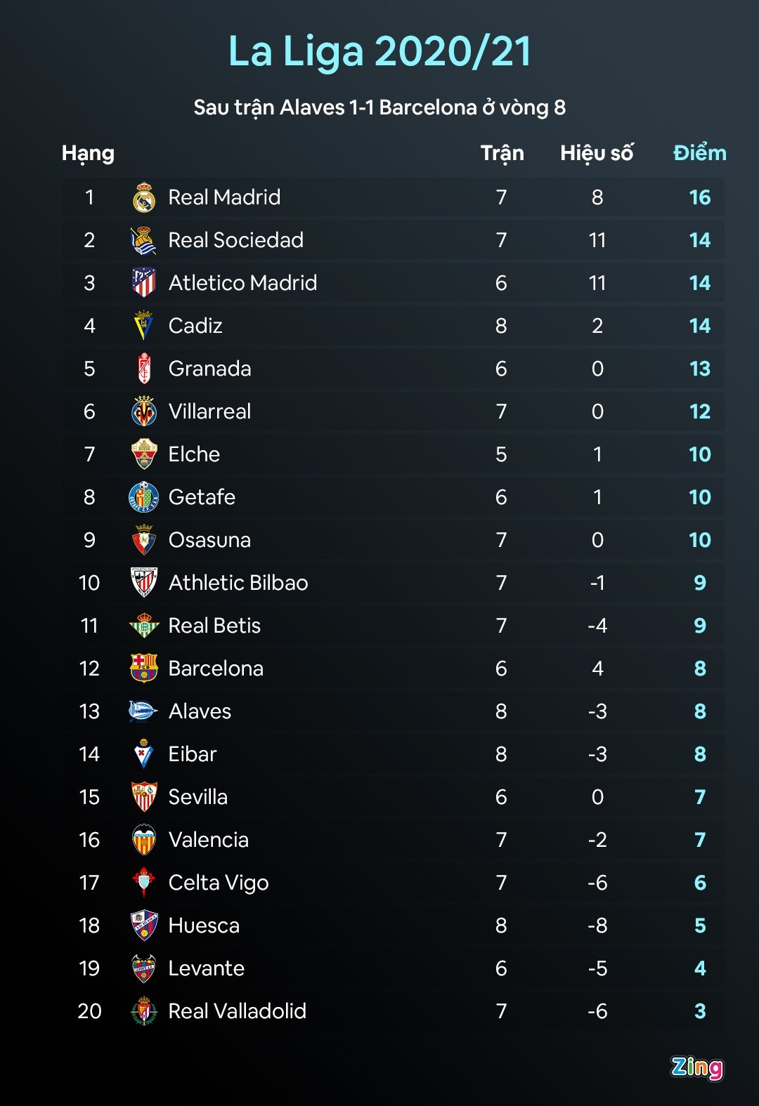Click the Real Betis club crest
Image resolution: width=759 pixels, height=1106 pixels.
click(x=144, y=626)
